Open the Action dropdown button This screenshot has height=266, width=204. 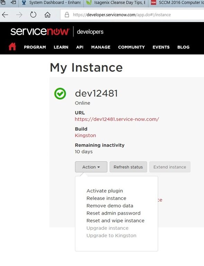click(91, 167)
